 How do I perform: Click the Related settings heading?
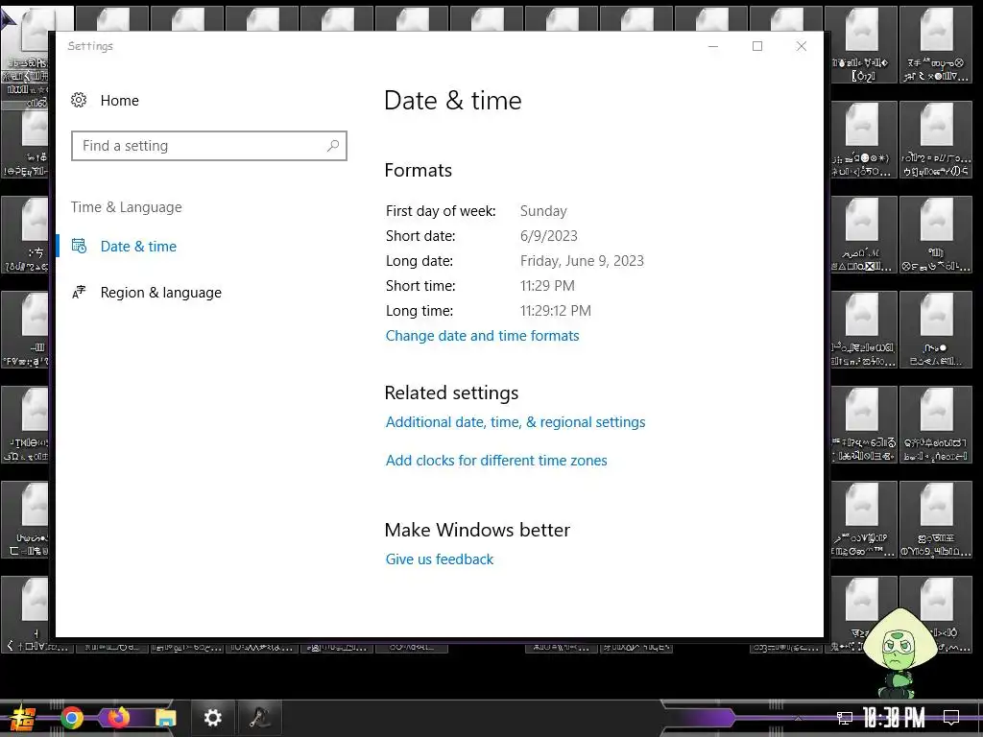click(x=451, y=392)
